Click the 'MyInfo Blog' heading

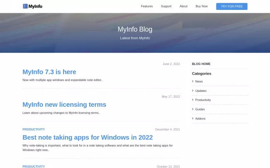(x=135, y=29)
